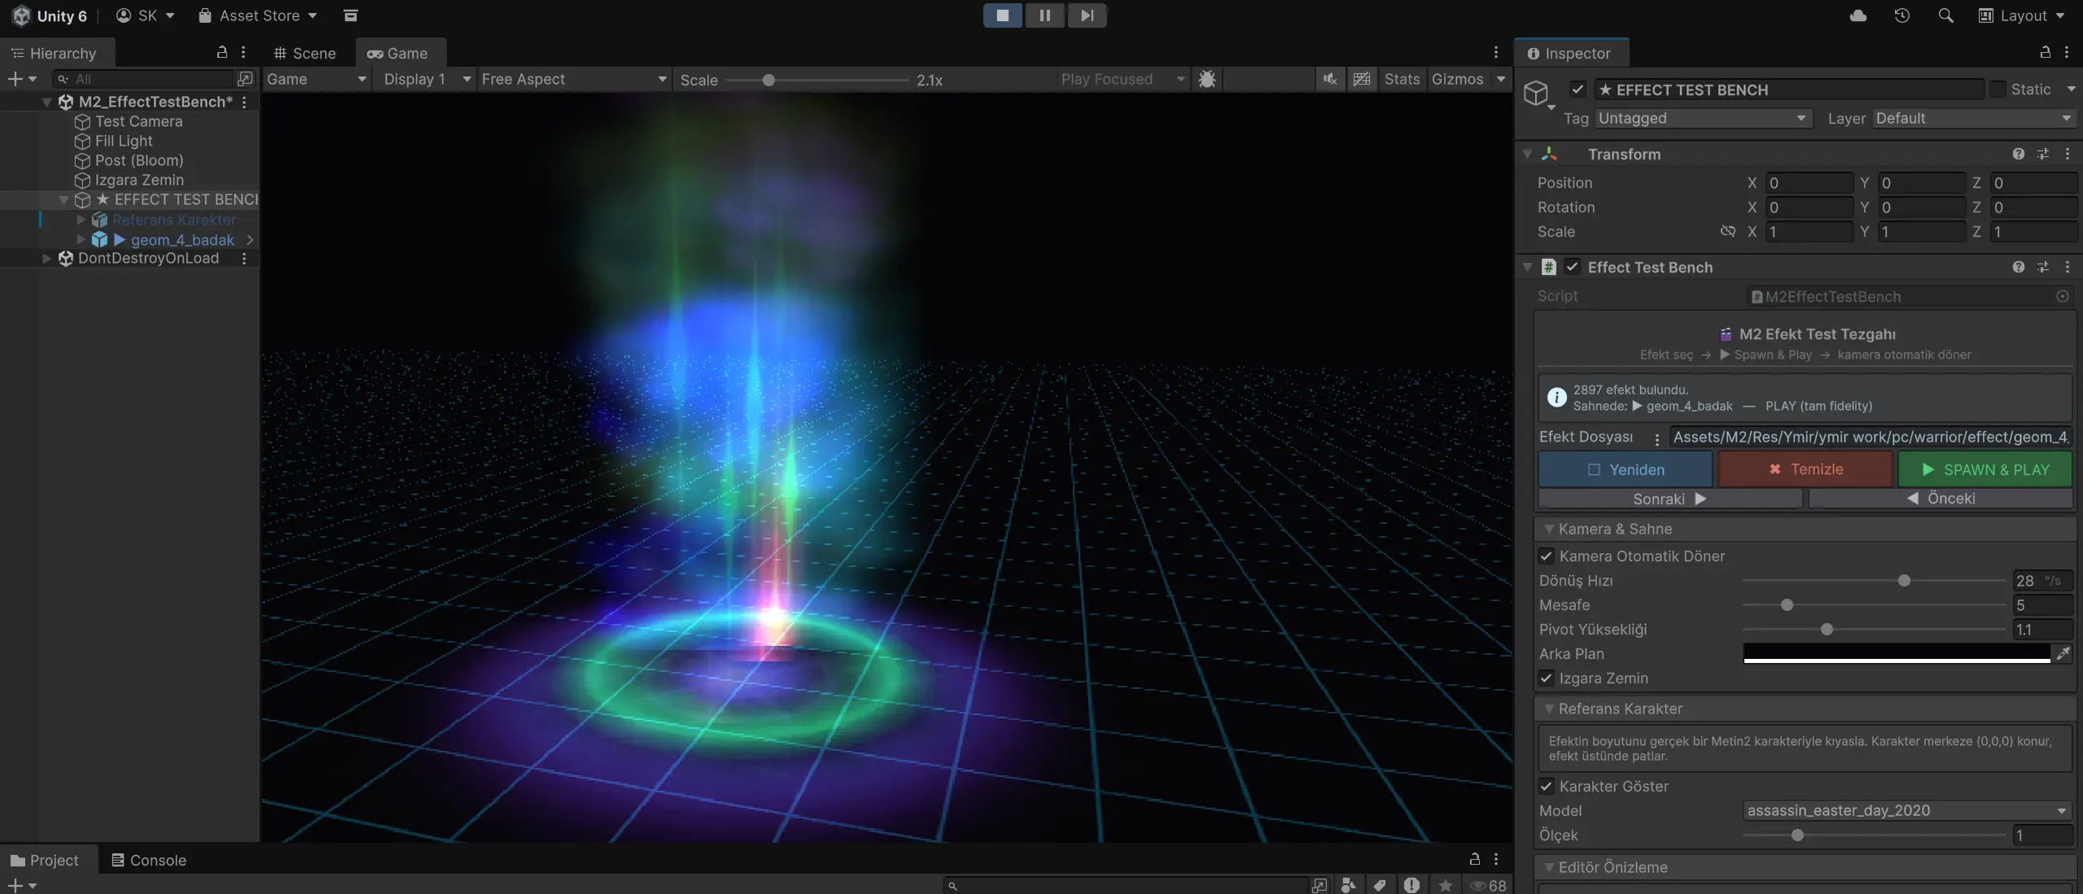The width and height of the screenshot is (2083, 894).
Task: Open the Package Manager box icon
Action: pos(351,15)
